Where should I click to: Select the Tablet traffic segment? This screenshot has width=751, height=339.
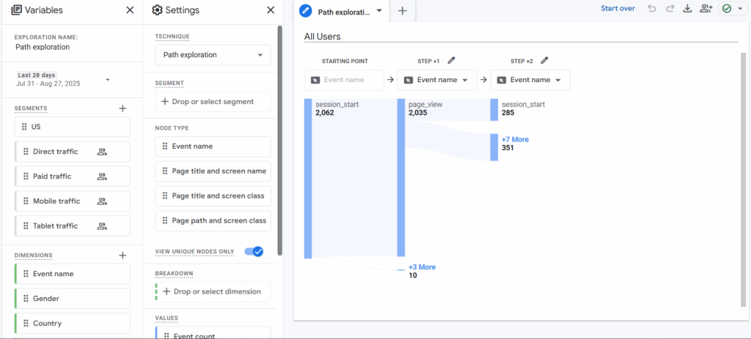point(73,226)
